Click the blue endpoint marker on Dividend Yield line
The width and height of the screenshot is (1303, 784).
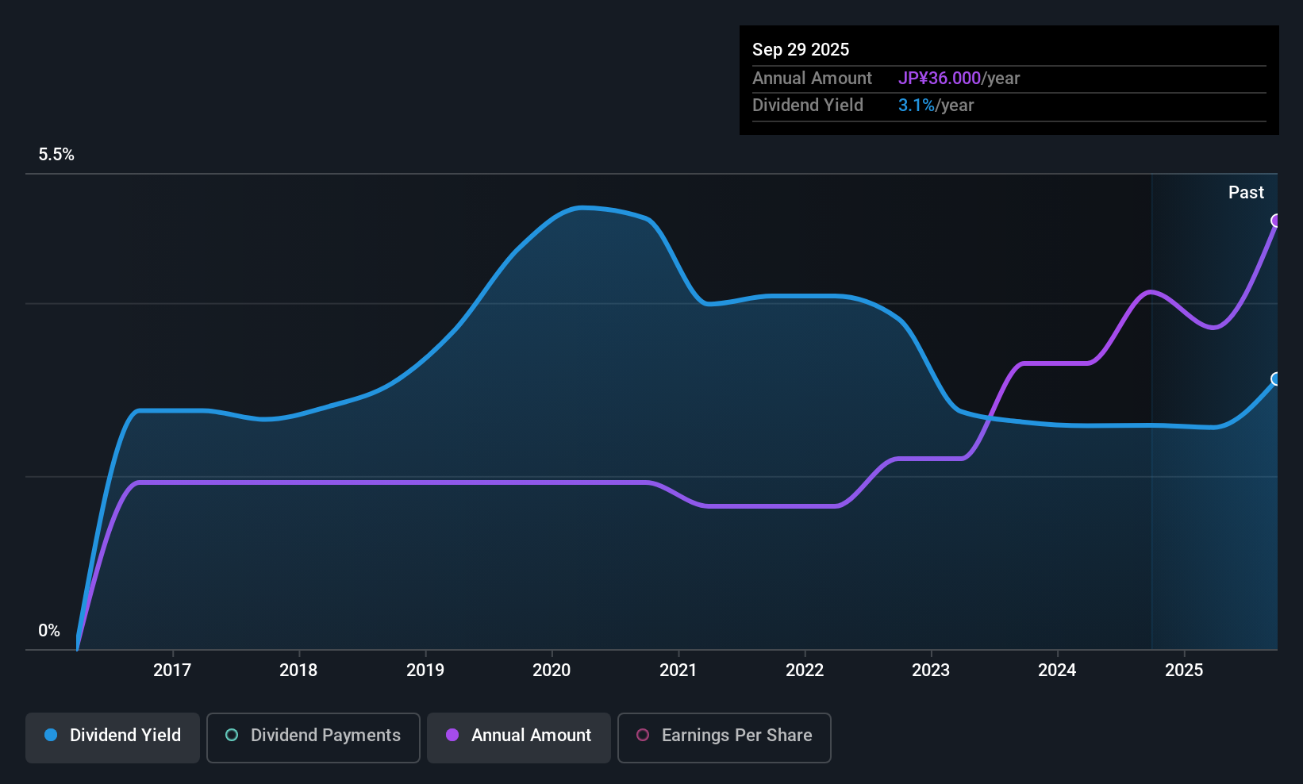coord(1276,379)
